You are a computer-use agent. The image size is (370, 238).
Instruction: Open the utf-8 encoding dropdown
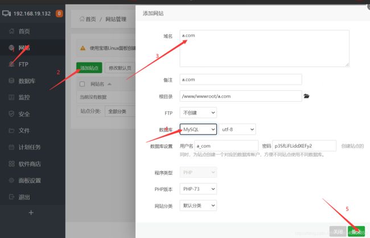click(x=237, y=130)
